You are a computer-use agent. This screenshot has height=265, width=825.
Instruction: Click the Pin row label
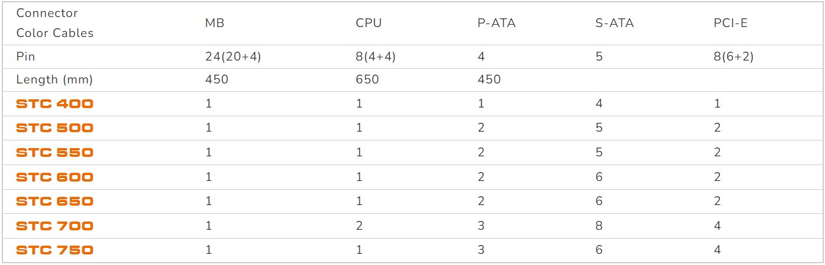[x=25, y=57]
